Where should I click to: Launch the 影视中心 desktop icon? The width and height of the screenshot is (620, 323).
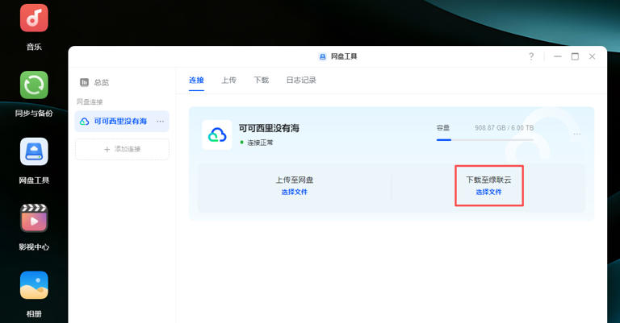pos(34,218)
